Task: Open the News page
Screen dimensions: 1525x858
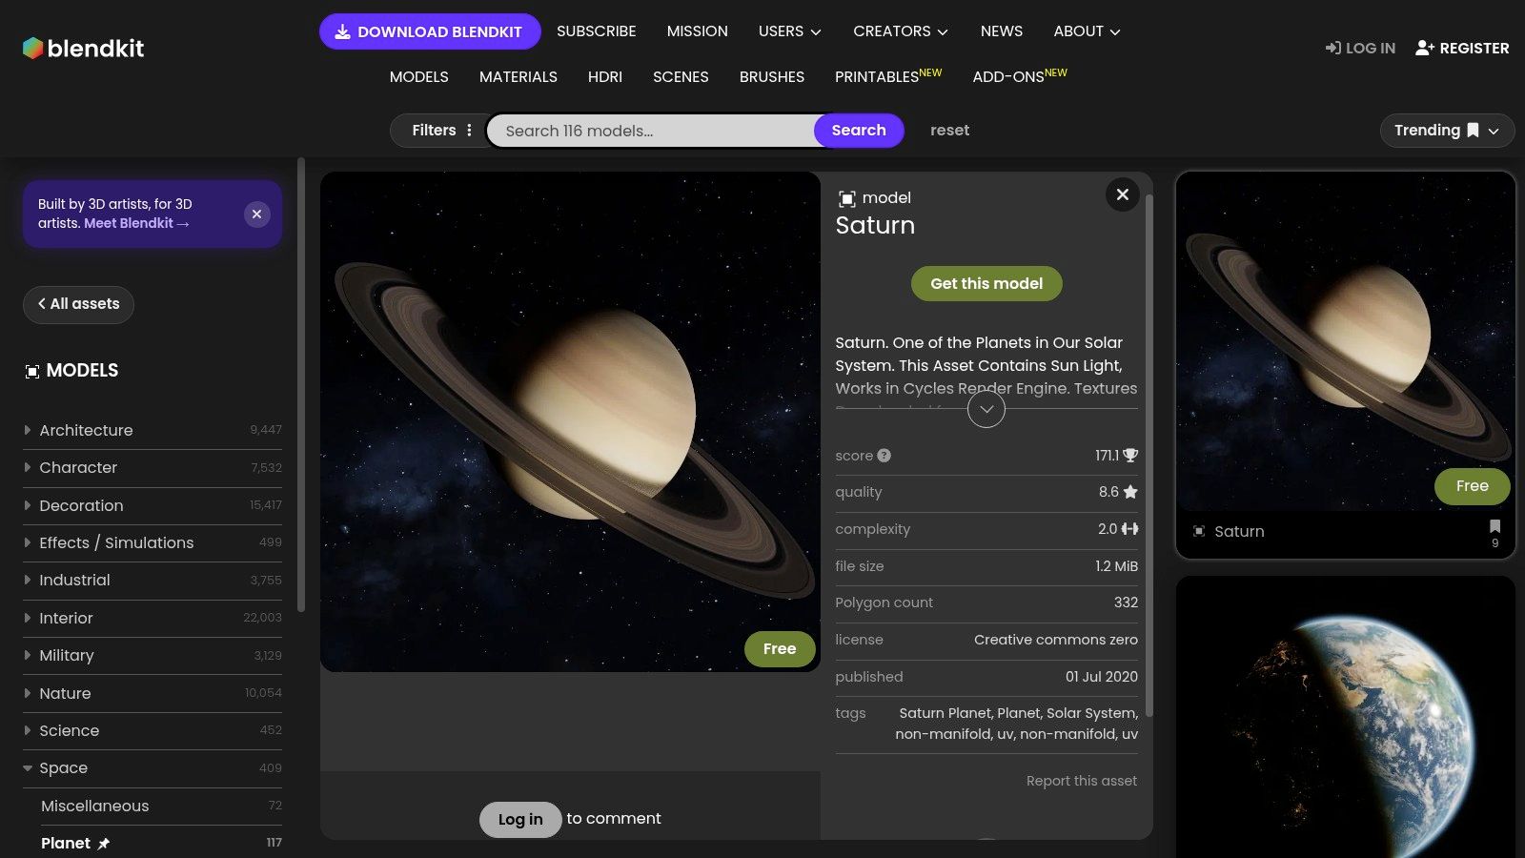Action: click(x=1002, y=31)
